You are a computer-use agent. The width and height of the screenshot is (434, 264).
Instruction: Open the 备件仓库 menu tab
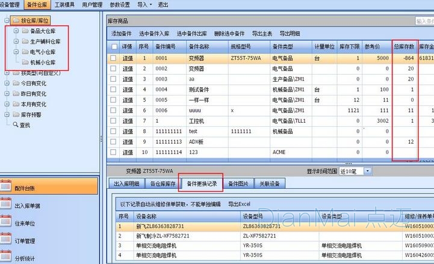(x=37, y=4)
